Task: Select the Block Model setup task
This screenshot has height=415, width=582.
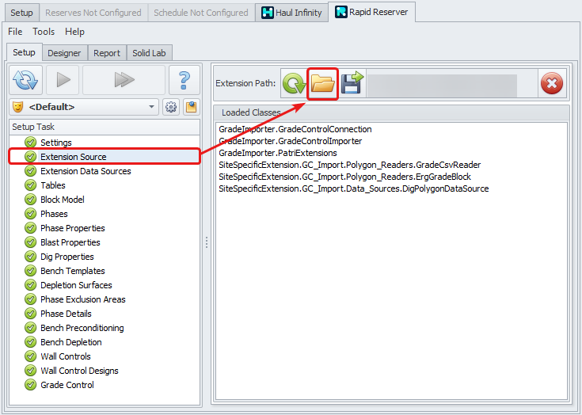Action: 63,200
